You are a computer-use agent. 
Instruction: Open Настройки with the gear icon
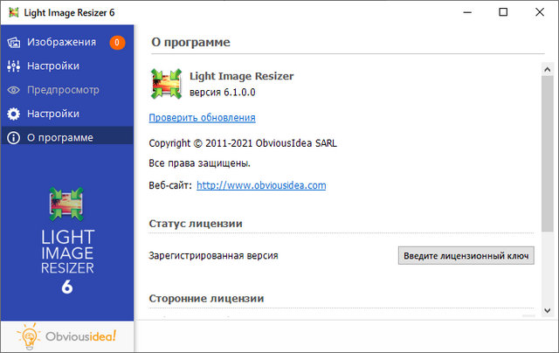click(x=13, y=114)
